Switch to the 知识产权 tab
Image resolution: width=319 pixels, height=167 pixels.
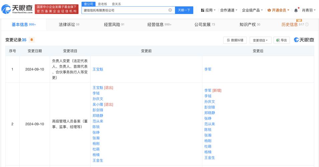coord(250,24)
